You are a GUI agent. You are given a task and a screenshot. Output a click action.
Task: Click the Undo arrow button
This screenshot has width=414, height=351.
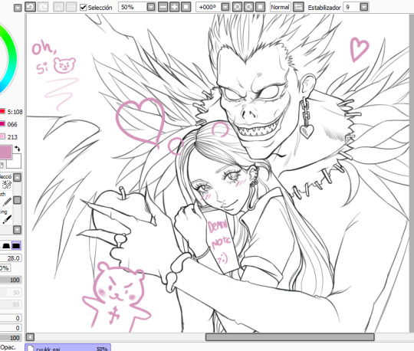(x=30, y=7)
